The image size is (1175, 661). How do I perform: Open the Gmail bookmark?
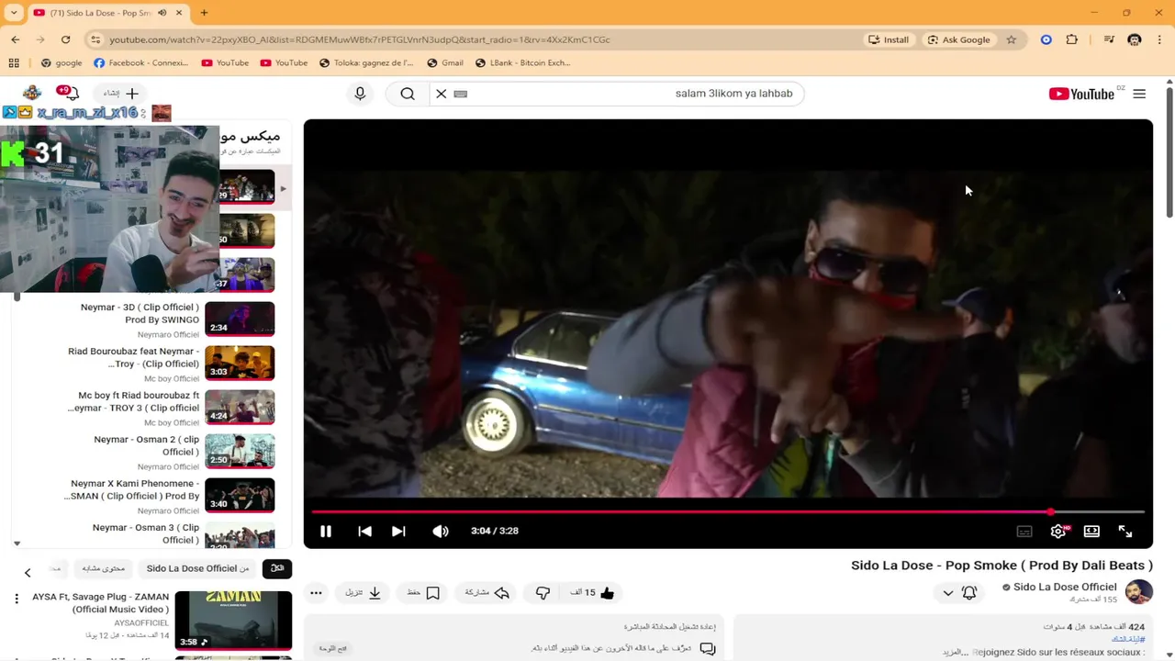[x=445, y=62]
